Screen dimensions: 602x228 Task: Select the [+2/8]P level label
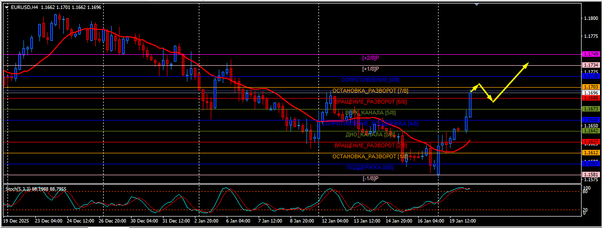point(370,58)
